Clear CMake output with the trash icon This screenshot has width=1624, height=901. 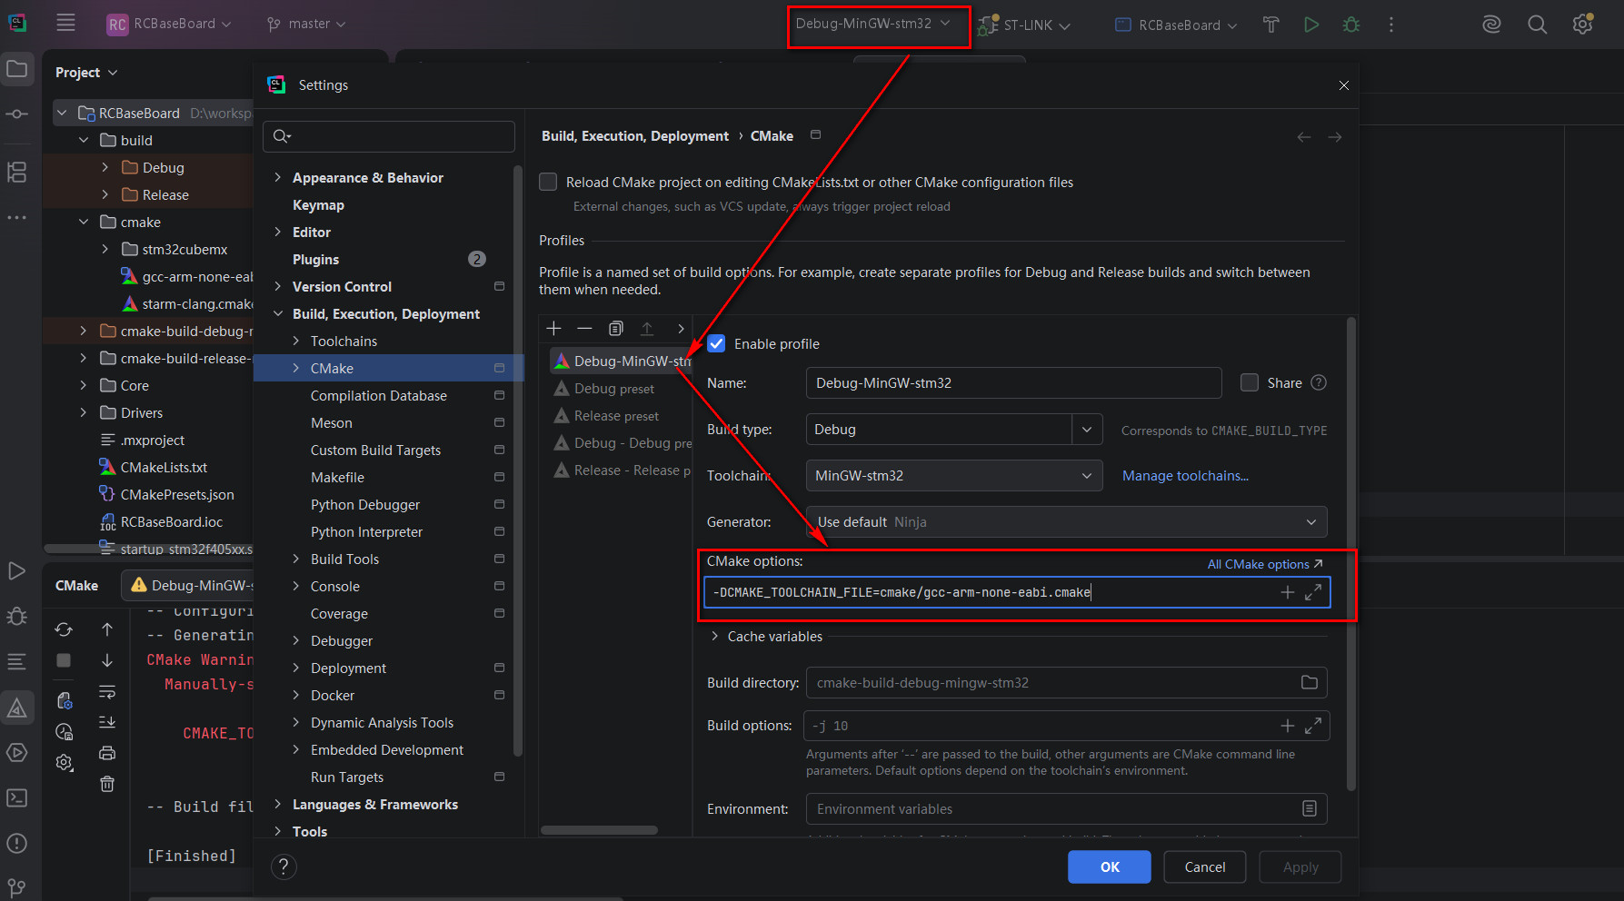coord(107,784)
